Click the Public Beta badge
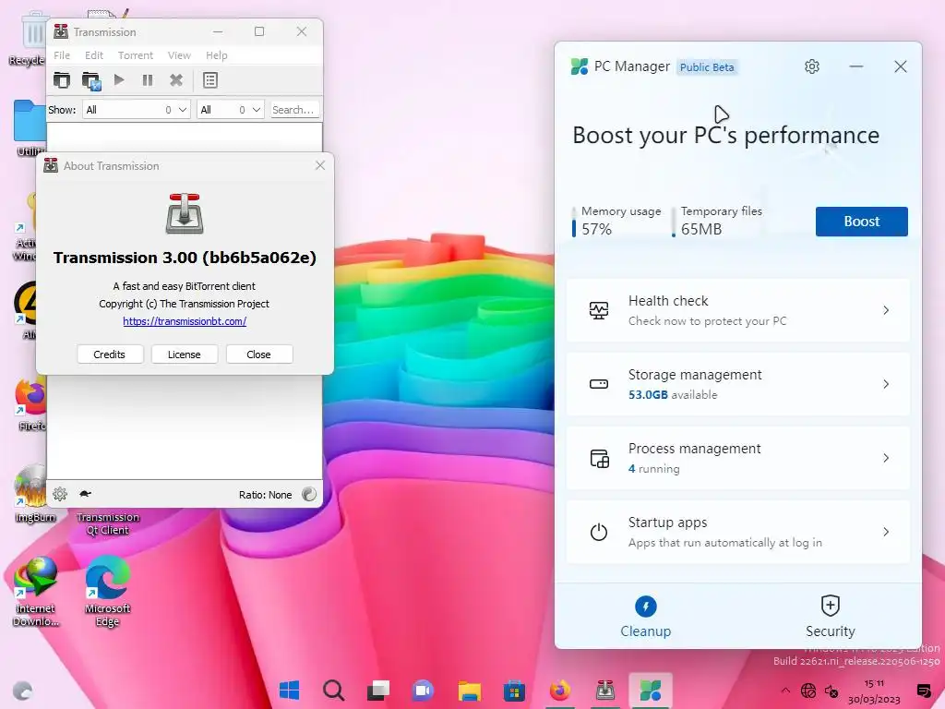Viewport: 945px width, 709px height. pos(707,66)
